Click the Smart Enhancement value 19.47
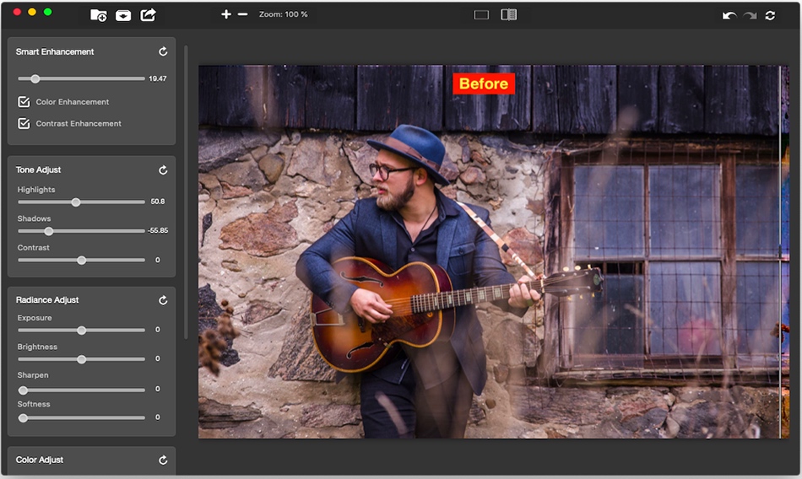 click(x=158, y=78)
